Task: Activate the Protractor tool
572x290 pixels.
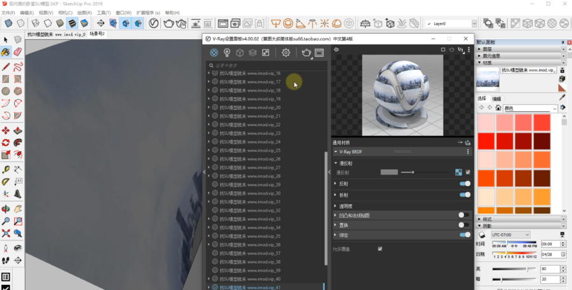Action: click(6, 181)
